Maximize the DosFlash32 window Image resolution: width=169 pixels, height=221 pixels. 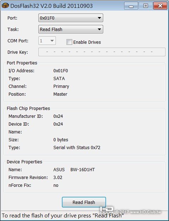point(146,6)
